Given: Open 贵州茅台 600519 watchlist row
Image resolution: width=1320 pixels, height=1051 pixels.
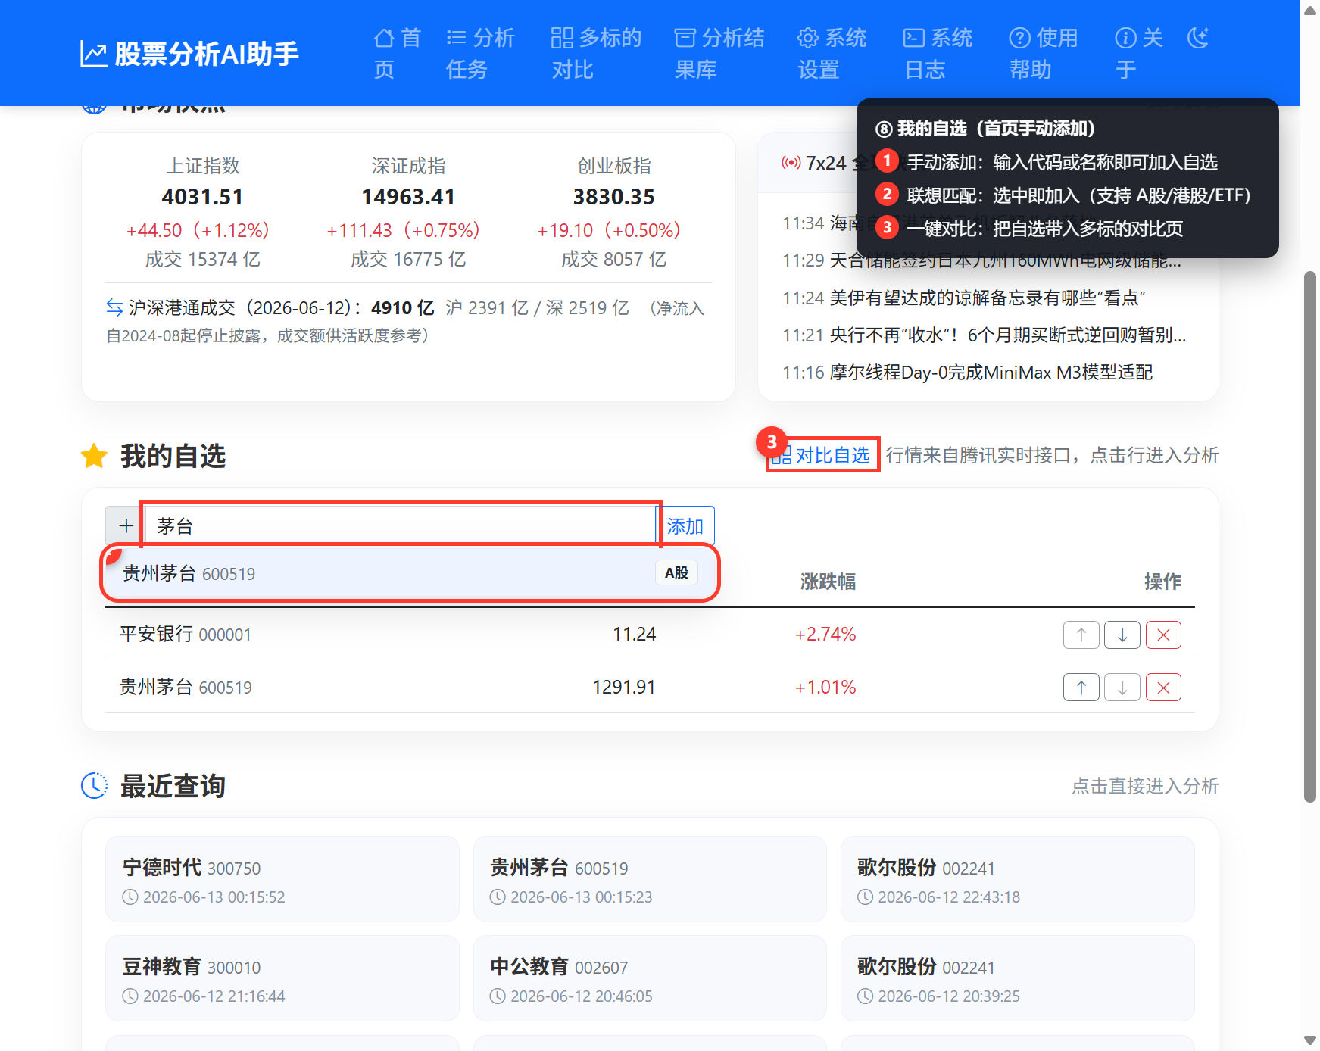Looking at the screenshot, I should click(650, 687).
